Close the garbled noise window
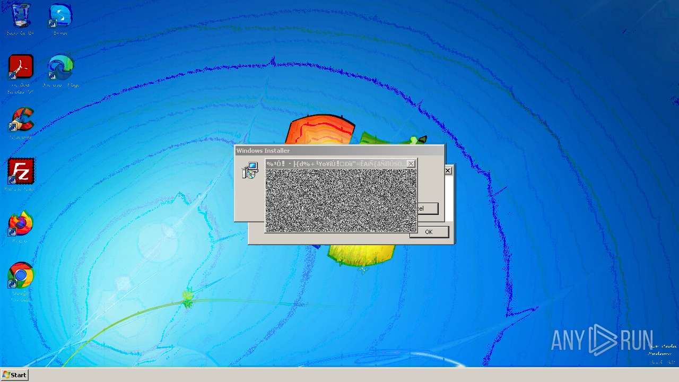The width and height of the screenshot is (679, 382). point(411,164)
